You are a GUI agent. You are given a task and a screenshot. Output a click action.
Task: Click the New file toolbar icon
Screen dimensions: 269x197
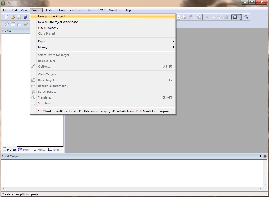(x=7, y=17)
